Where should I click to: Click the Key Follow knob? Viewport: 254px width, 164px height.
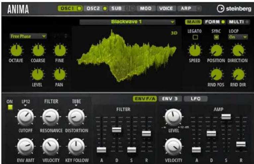click(76, 146)
